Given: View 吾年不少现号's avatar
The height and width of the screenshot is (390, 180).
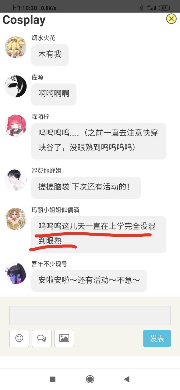Looking at the screenshot, I should [x=16, y=273].
